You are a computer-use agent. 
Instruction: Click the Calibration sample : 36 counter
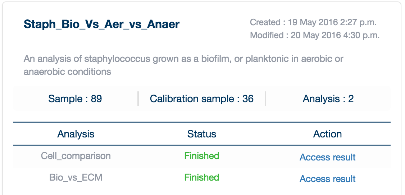202,99
